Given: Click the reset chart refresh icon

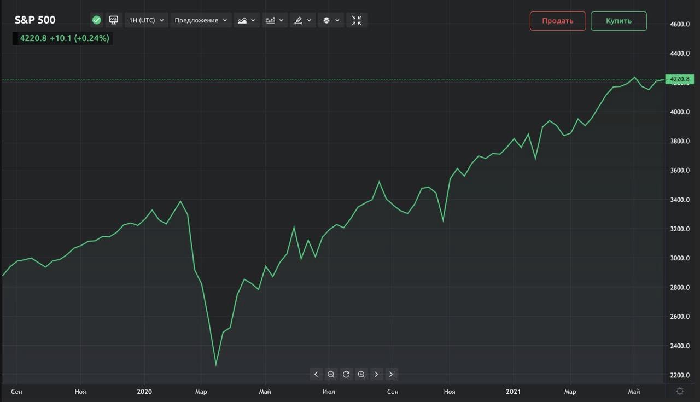Looking at the screenshot, I should click(x=346, y=374).
